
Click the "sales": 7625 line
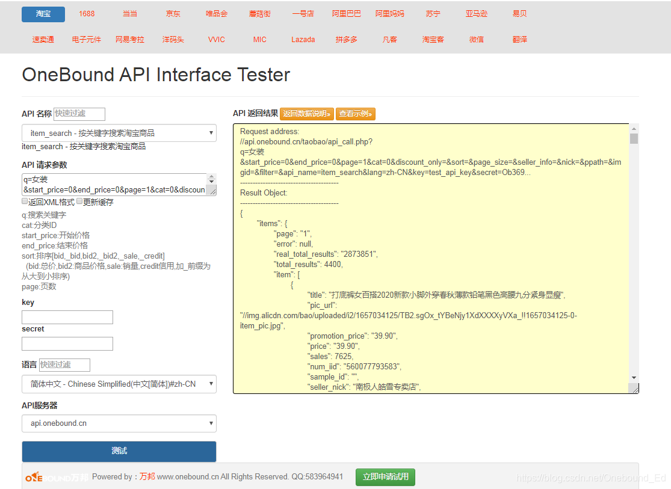330,357
